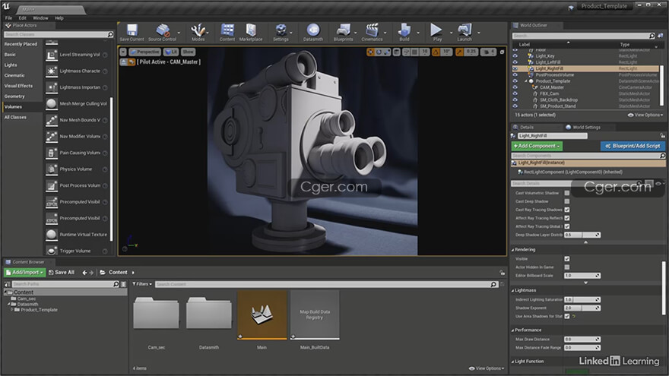Open the Source Control toolbar icon

162,30
